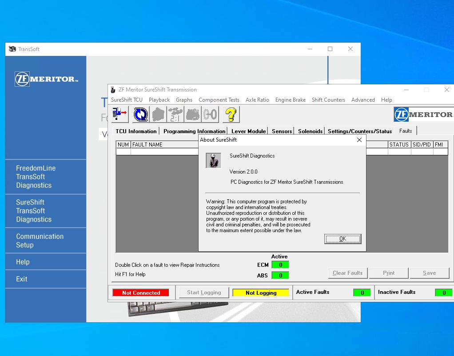Click the TransSoft logo in the sidebar
Screen dimensions: 454x356
(45, 79)
